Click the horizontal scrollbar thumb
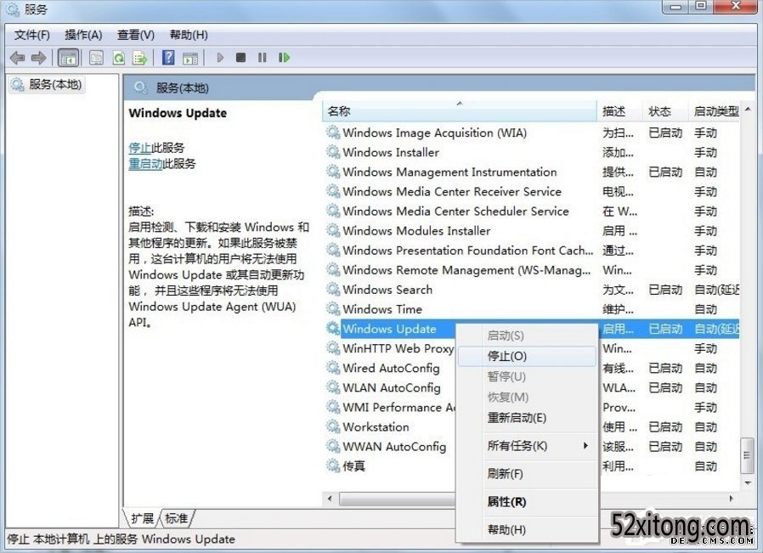 pyautogui.click(x=397, y=499)
